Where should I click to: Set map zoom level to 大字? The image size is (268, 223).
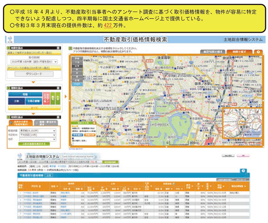[x=77, y=66]
